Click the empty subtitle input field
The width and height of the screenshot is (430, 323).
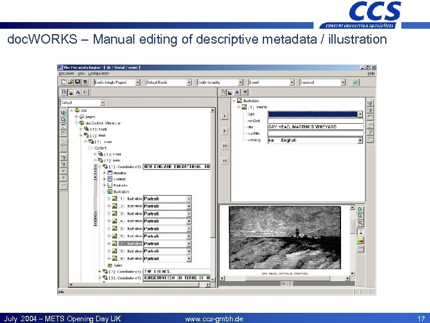315,133
